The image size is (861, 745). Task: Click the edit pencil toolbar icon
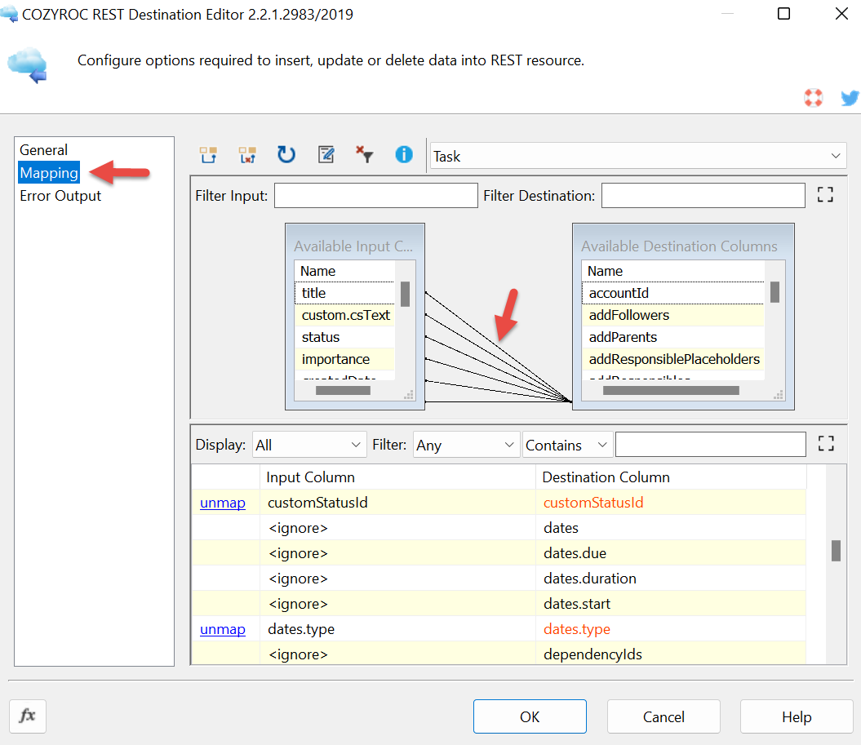coord(326,155)
